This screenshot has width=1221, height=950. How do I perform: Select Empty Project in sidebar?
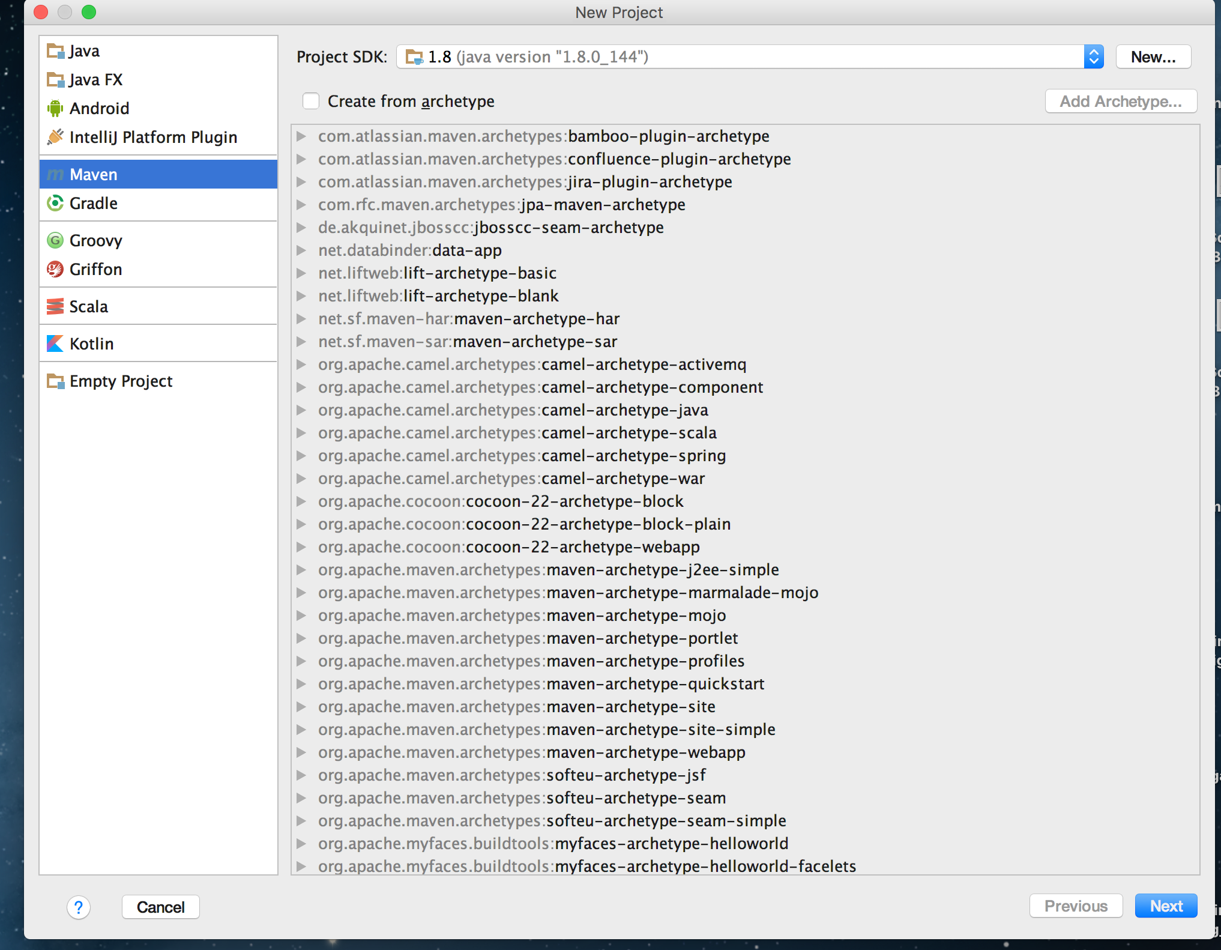(121, 381)
